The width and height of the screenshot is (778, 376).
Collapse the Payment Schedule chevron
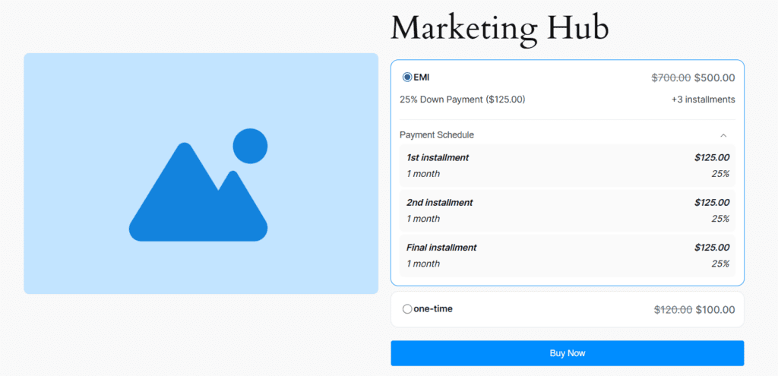point(723,135)
